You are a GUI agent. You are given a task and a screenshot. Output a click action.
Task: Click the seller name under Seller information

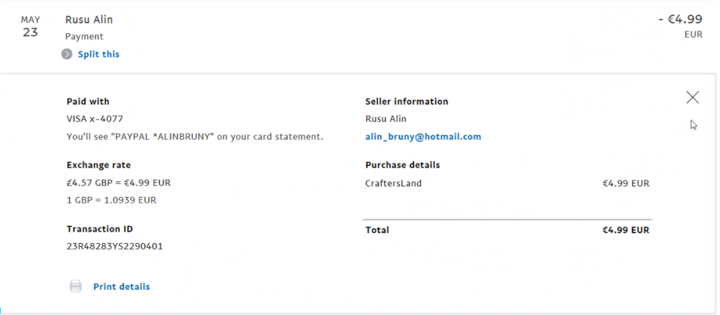(x=386, y=119)
